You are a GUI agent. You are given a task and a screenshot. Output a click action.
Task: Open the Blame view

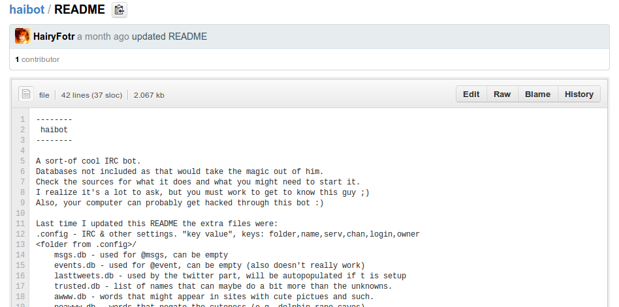tap(537, 95)
